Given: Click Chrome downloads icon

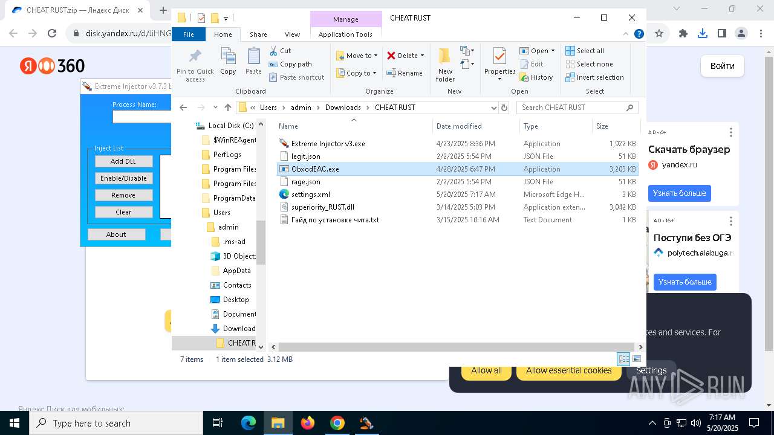Looking at the screenshot, I should point(703,34).
